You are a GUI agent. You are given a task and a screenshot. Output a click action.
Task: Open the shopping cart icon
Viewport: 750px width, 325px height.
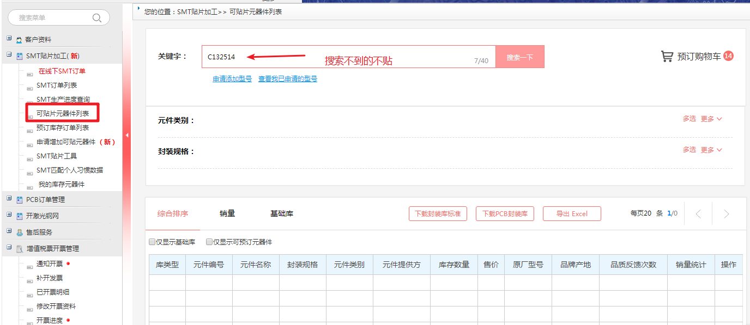click(x=667, y=56)
